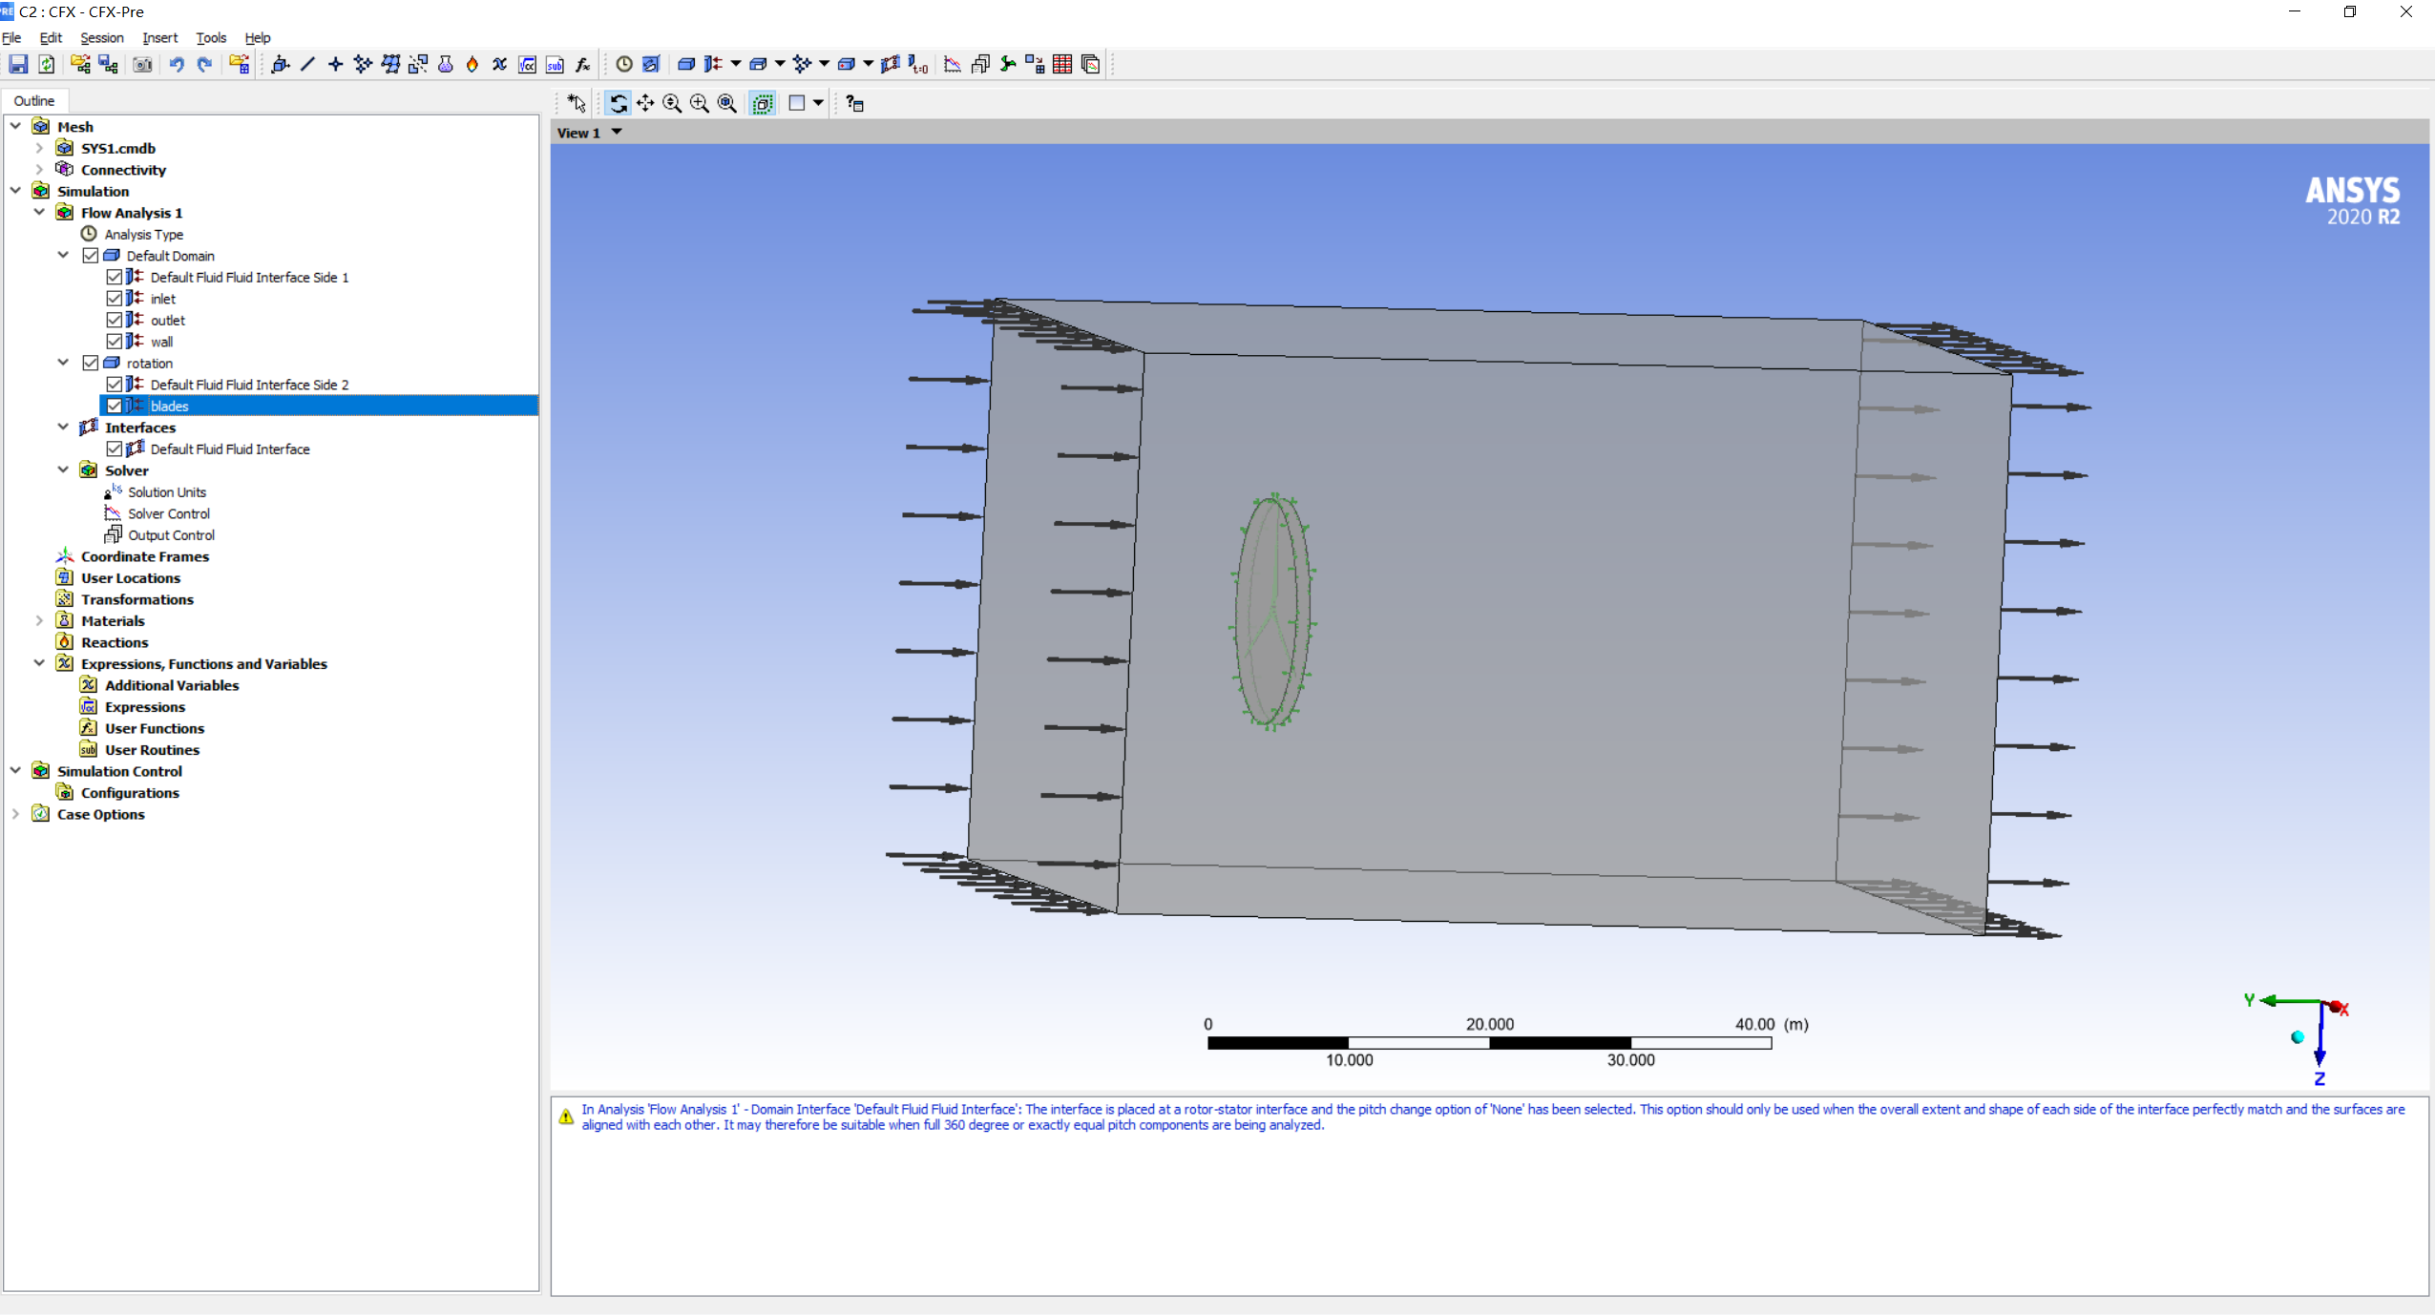Click the Insert Reaction flame icon
Viewport: 2435px width, 1315px height.
pyautogui.click(x=472, y=64)
